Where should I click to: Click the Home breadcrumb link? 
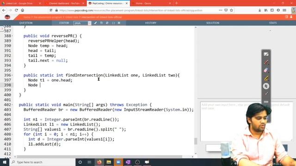(27, 17)
